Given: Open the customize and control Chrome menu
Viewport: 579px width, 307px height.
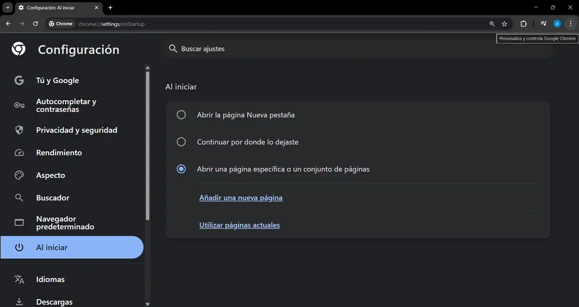Looking at the screenshot, I should click(x=571, y=23).
